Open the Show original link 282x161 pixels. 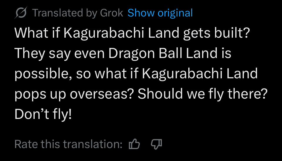pyautogui.click(x=160, y=13)
